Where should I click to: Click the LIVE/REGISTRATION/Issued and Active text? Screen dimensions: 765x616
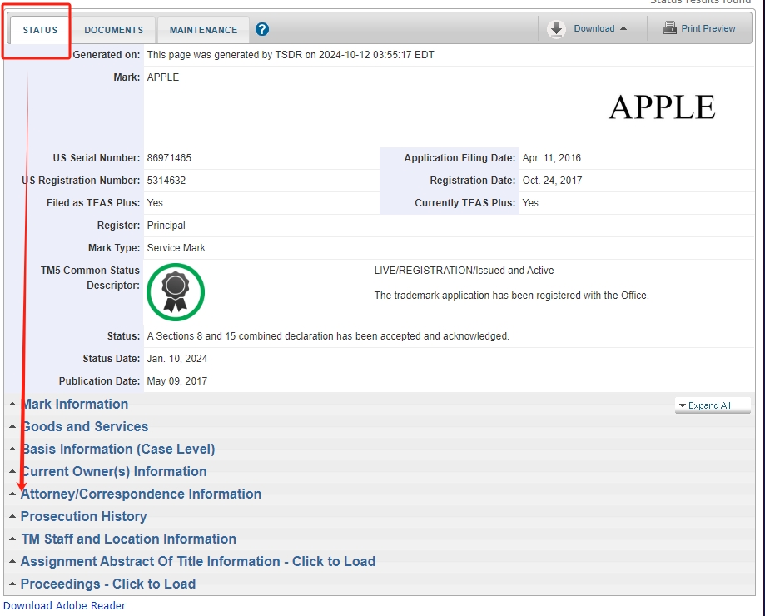coord(464,271)
